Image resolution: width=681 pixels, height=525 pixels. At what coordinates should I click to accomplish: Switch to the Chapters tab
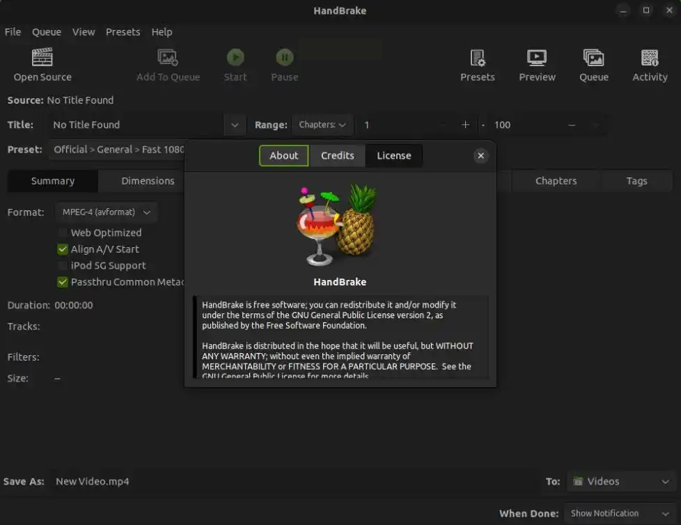556,181
